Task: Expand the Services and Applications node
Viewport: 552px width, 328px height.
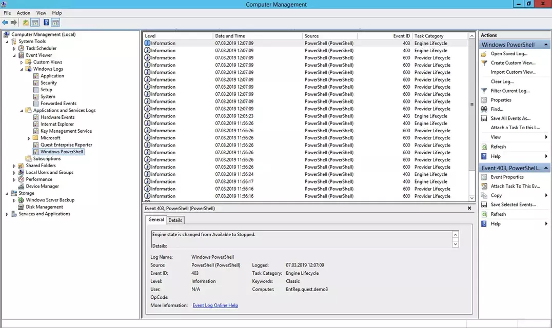Action: [x=7, y=214]
